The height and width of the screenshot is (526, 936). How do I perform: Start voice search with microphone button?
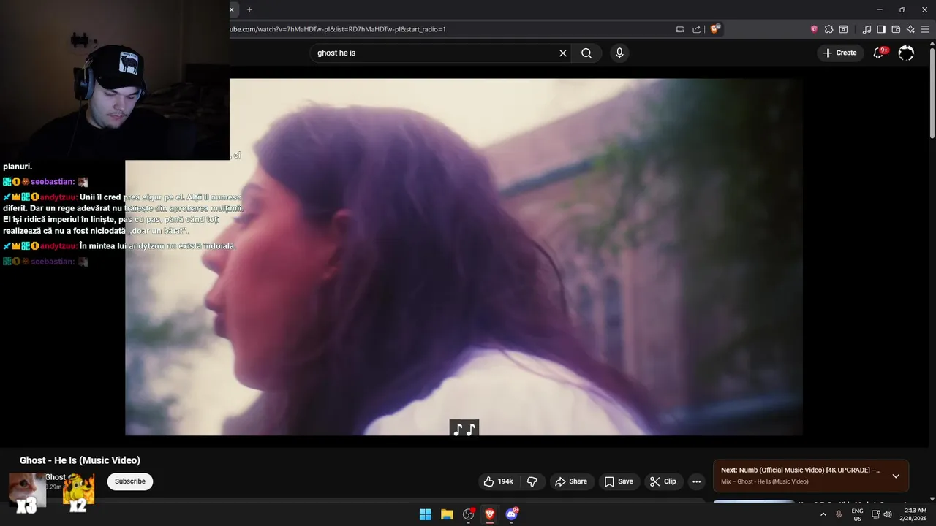point(619,53)
